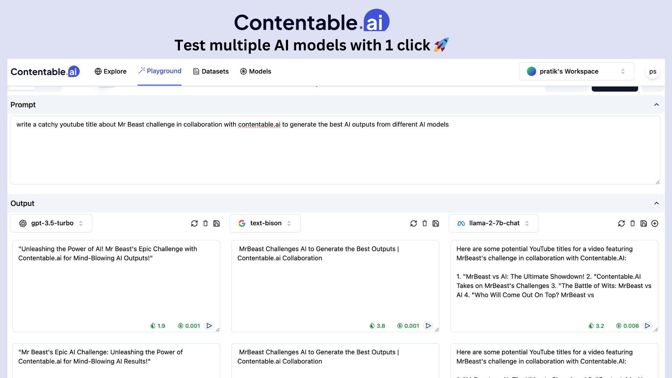Open the gpt-3.5-turbo model dropdown
This screenshot has height=378, width=672.
coord(51,223)
